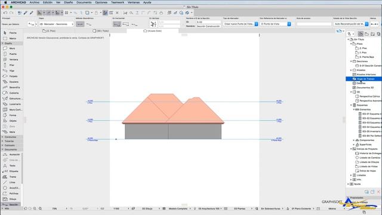Select Hojas de Trabajo in navigator

click(x=363, y=79)
